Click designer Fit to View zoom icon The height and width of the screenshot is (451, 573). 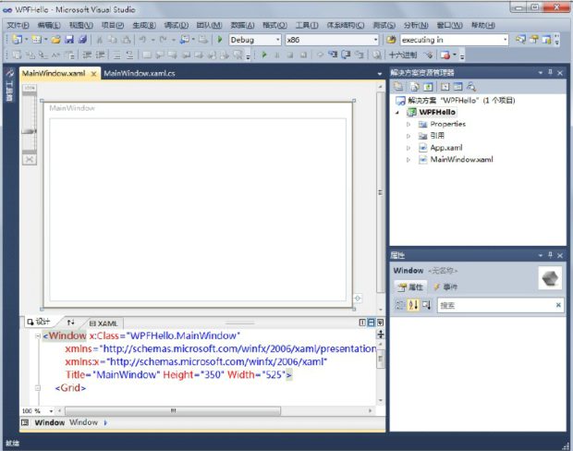tap(30, 159)
